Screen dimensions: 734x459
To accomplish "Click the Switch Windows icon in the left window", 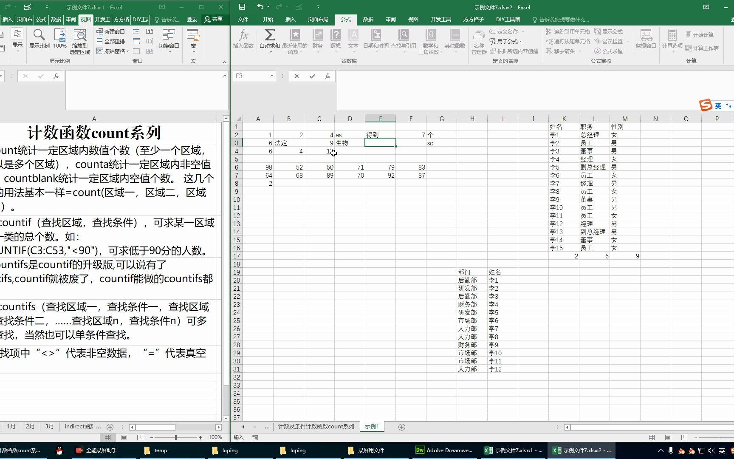I will tap(169, 35).
